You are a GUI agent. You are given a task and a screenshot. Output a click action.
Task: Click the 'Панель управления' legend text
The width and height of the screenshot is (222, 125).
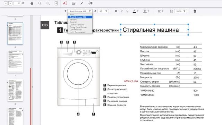(118, 97)
